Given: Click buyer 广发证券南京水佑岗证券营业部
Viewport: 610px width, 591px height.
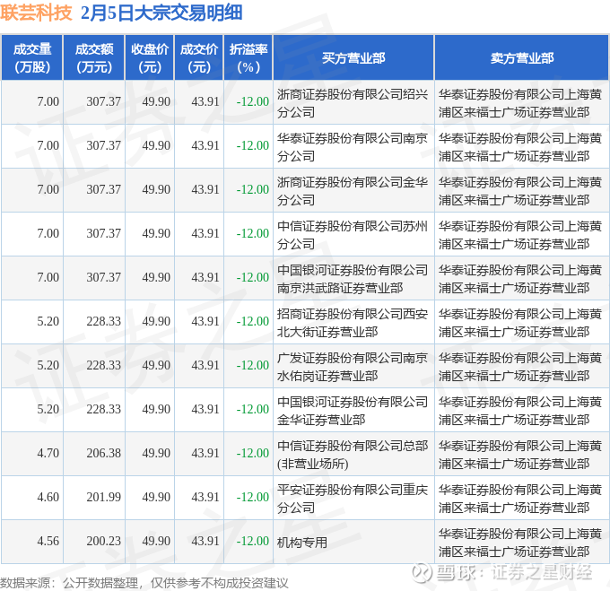Looking at the screenshot, I should 353,366.
